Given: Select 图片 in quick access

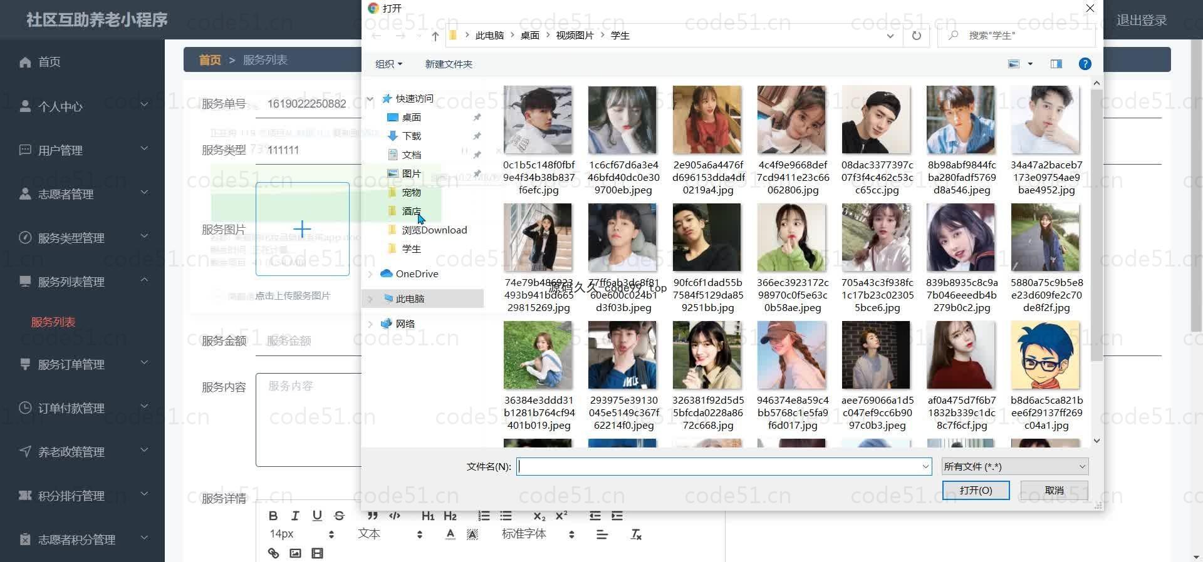Looking at the screenshot, I should pos(411,173).
